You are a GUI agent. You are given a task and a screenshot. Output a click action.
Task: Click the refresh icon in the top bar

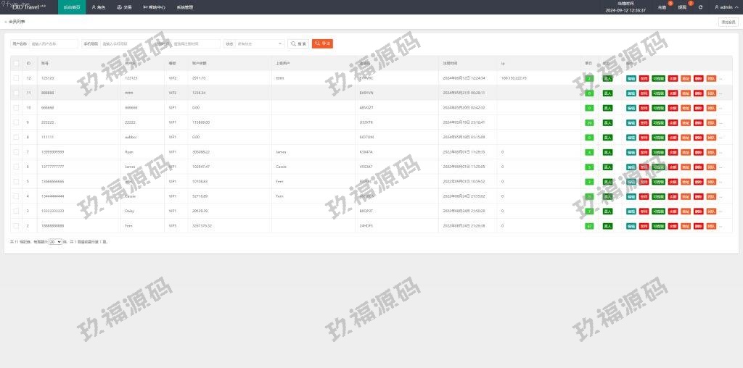[700, 7]
